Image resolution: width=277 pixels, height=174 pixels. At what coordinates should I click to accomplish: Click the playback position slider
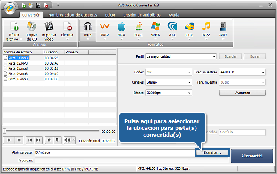(51, 131)
